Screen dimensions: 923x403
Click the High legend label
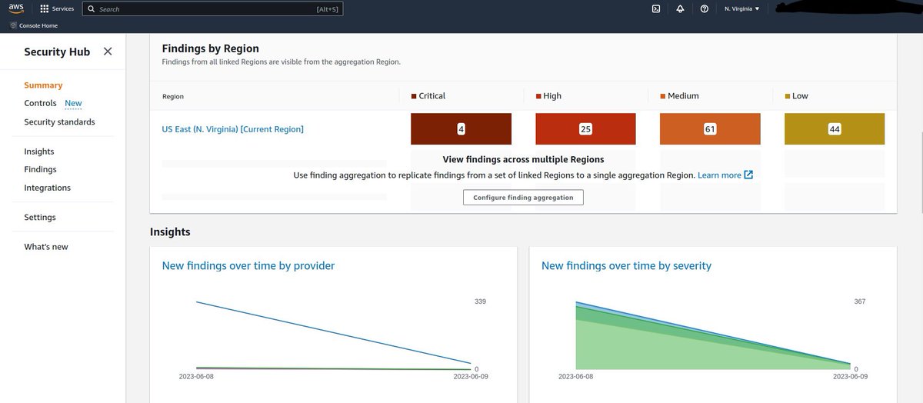click(x=548, y=96)
